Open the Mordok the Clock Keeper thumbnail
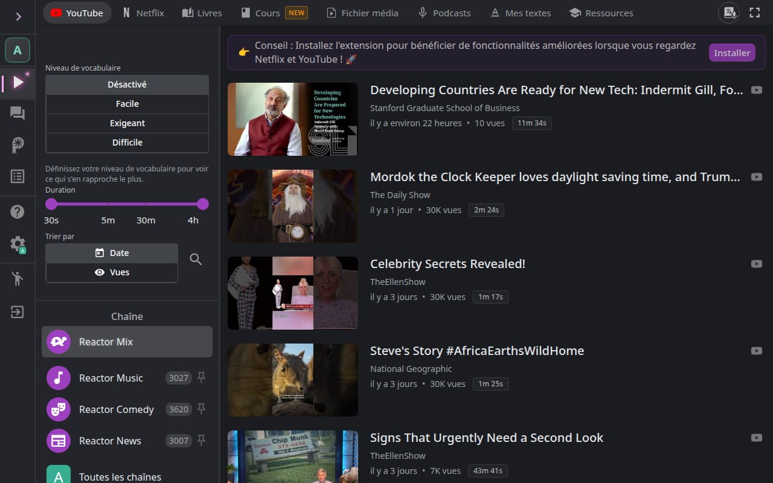The image size is (773, 483). point(293,206)
